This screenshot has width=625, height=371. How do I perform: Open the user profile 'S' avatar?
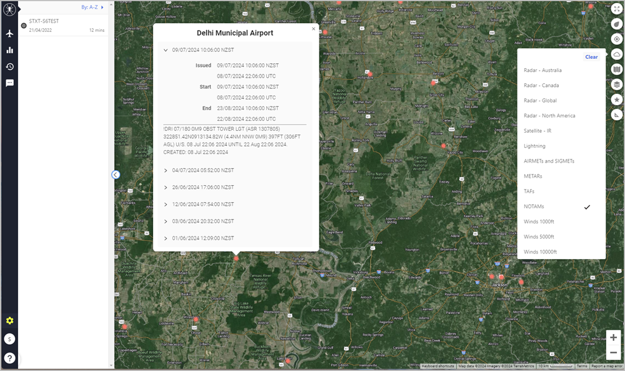click(x=9, y=339)
